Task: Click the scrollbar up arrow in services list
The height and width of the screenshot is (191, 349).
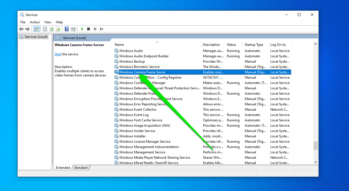Action: 315,44
